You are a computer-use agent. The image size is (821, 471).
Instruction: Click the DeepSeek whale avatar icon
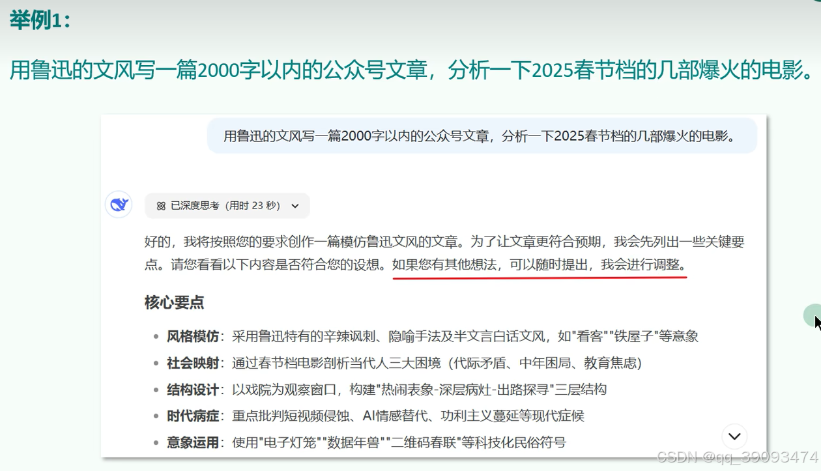pyautogui.click(x=119, y=205)
